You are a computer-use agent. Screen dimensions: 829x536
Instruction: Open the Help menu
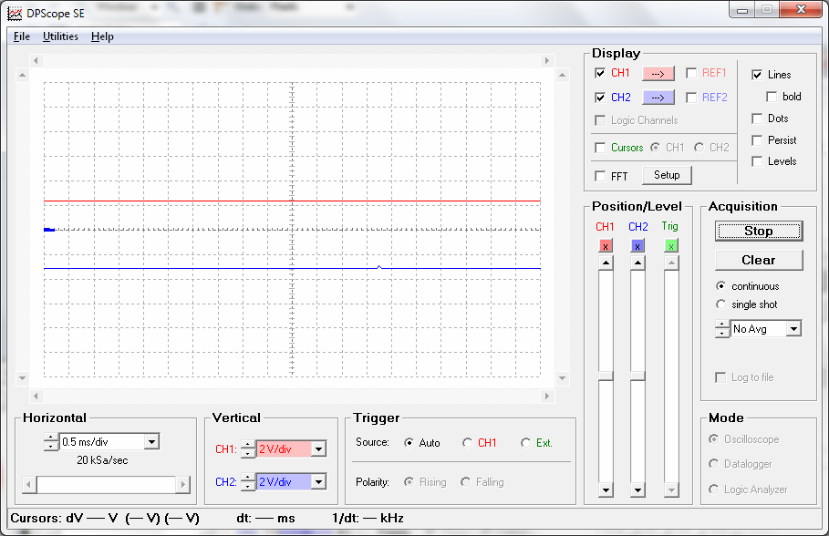point(102,36)
